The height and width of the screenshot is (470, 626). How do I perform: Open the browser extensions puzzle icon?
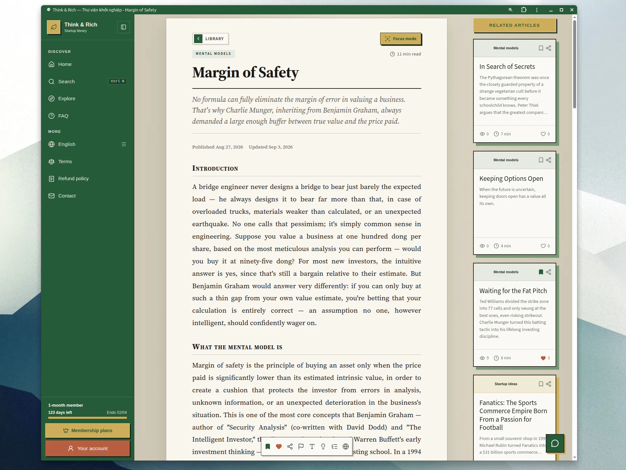tap(524, 10)
